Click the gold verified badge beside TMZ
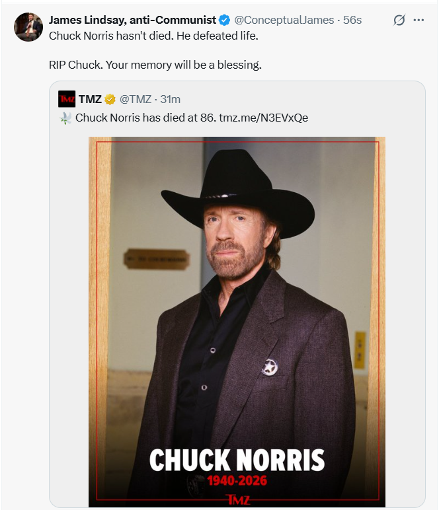439x510 pixels. [x=110, y=99]
